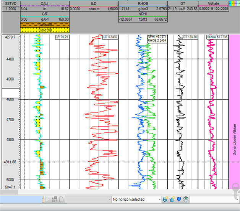Image resolution: width=240 pixels, height=211 pixels.
Task: Click the color palette icon at top right
Action: pos(233,3)
